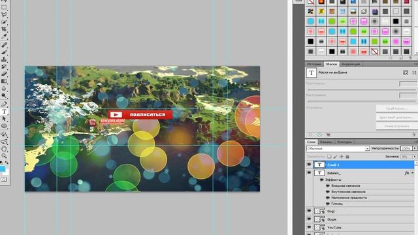Collapse effects arrow on Batalain_ layer
418x235 pixels.
(412, 173)
